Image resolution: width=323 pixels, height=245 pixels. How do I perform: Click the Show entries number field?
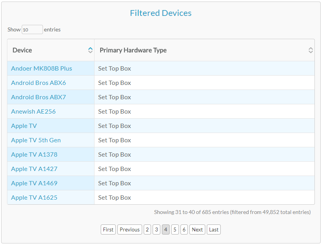33,29
